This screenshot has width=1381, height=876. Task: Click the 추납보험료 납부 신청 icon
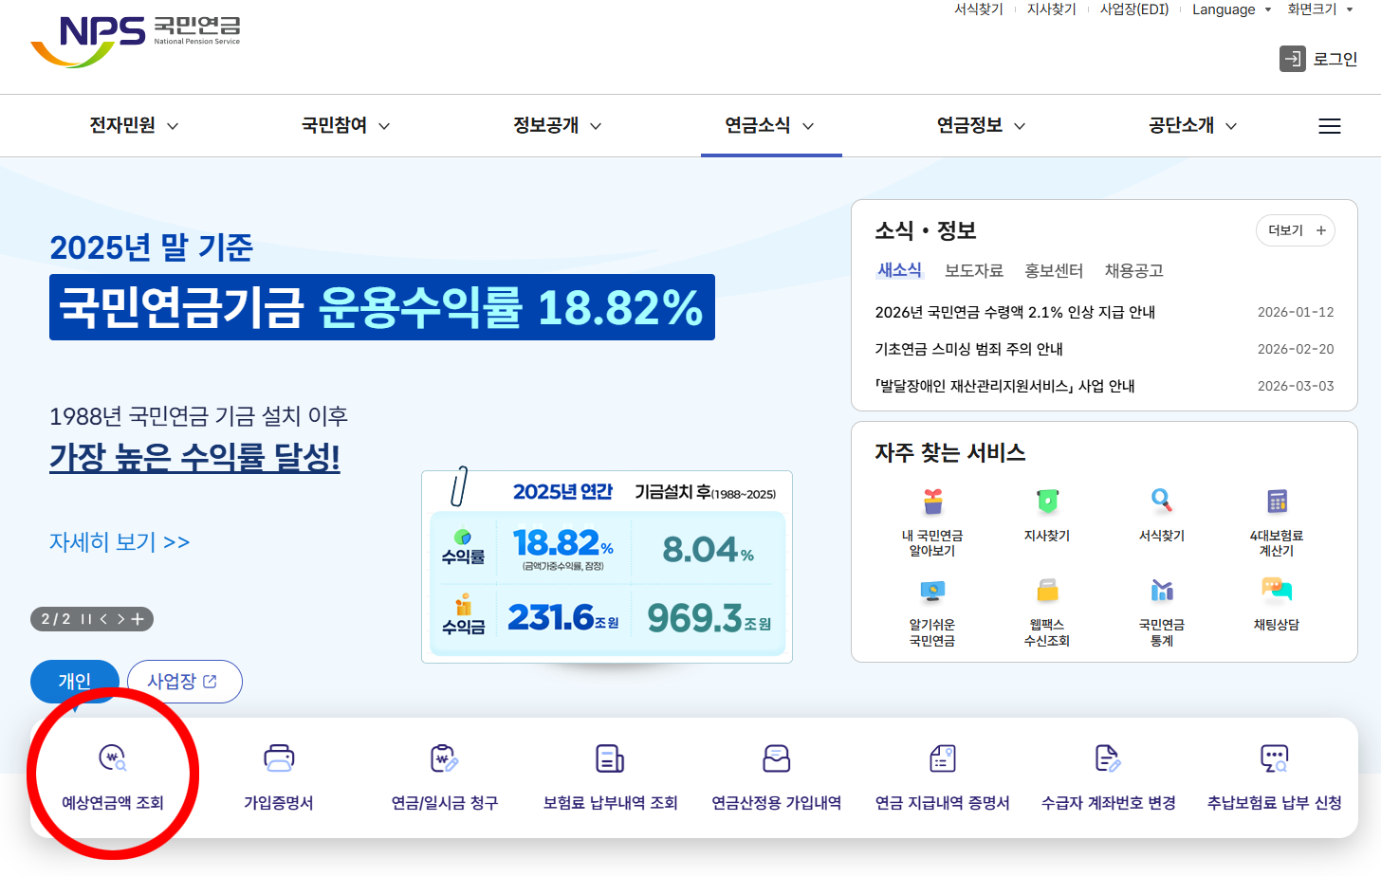1274,758
